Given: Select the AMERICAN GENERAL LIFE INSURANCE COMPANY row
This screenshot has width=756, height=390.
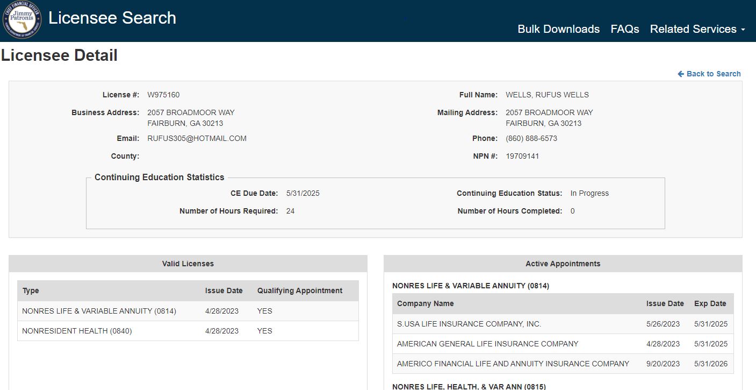Looking at the screenshot, I should pyautogui.click(x=487, y=344).
